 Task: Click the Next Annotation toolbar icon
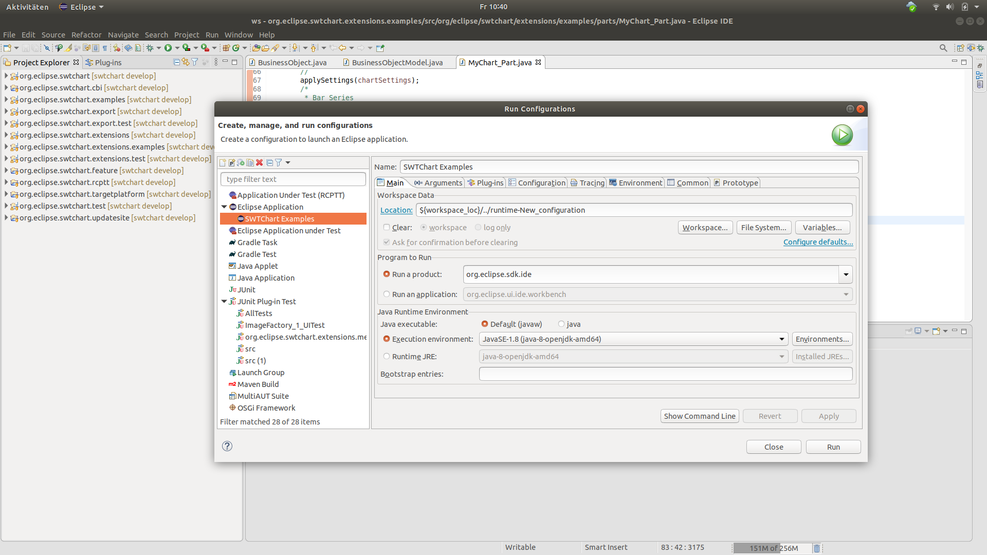[295, 48]
